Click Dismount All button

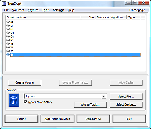coord(93,119)
